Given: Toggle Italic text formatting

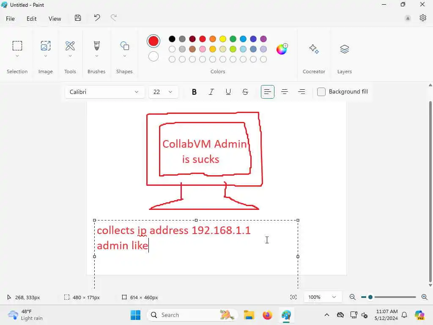Looking at the screenshot, I should pyautogui.click(x=211, y=92).
